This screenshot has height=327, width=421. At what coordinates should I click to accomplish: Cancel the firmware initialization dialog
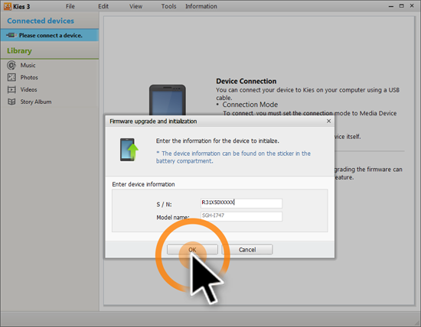247,250
